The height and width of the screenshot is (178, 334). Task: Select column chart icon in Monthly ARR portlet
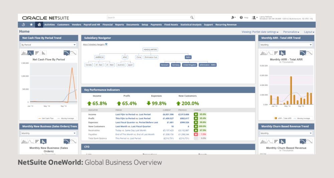[x=283, y=53]
